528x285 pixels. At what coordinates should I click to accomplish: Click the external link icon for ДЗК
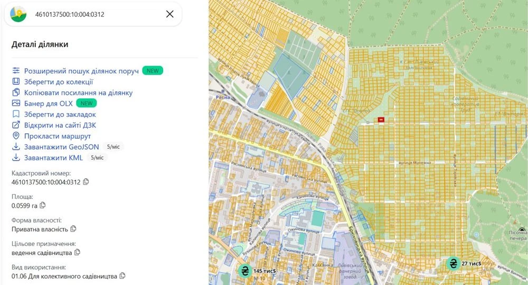[x=16, y=125]
